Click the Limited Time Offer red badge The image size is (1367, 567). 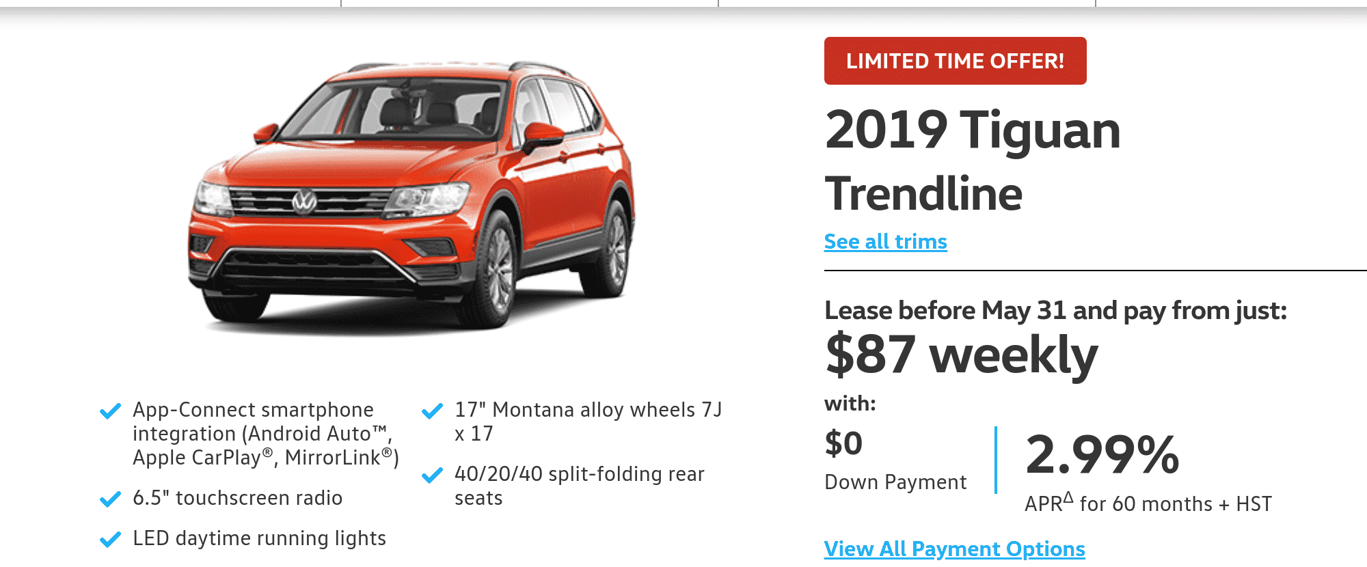click(955, 61)
